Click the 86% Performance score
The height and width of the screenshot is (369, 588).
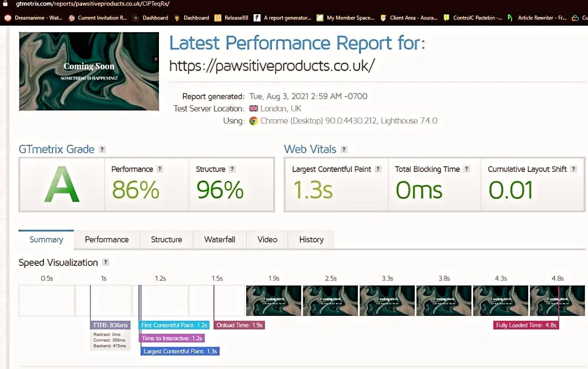(x=136, y=190)
